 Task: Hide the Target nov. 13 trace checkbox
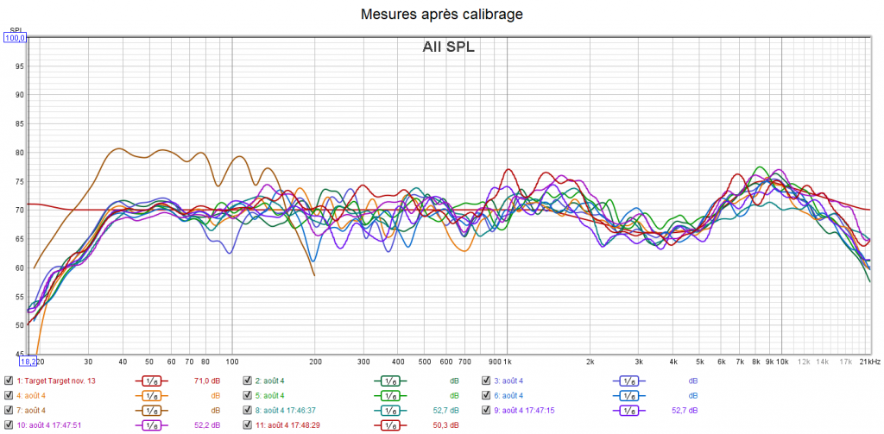pyautogui.click(x=9, y=381)
